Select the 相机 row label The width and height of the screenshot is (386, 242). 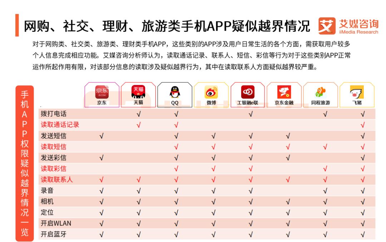pyautogui.click(x=47, y=201)
